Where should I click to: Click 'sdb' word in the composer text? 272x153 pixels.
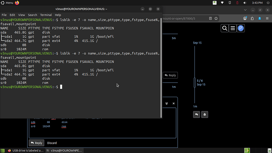tap(33, 122)
